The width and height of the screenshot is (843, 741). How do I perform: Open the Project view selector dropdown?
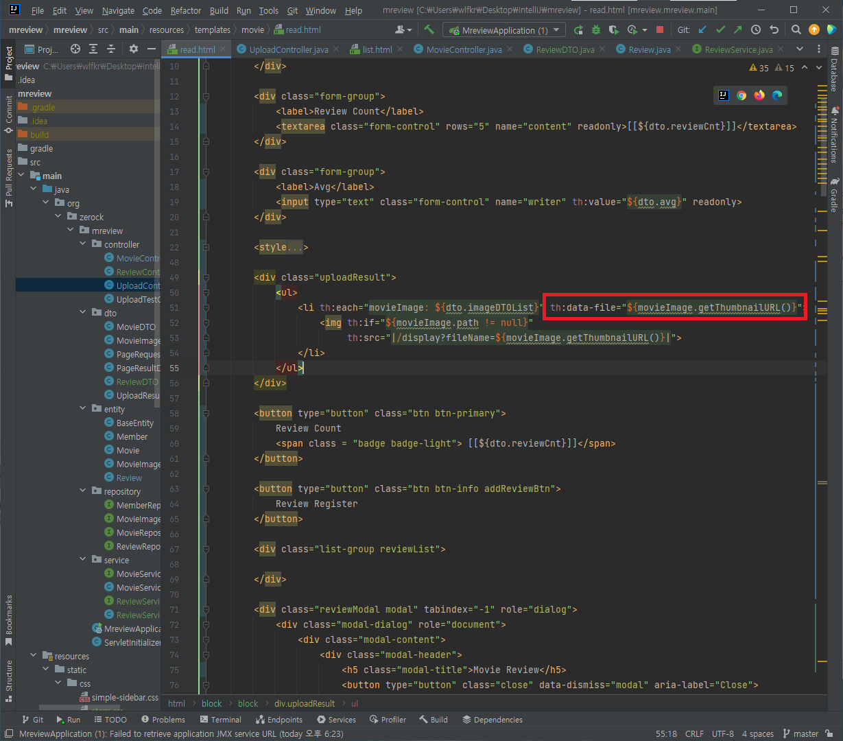click(x=43, y=49)
